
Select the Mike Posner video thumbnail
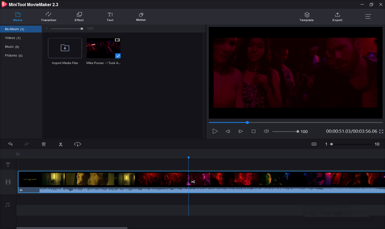[x=103, y=48]
